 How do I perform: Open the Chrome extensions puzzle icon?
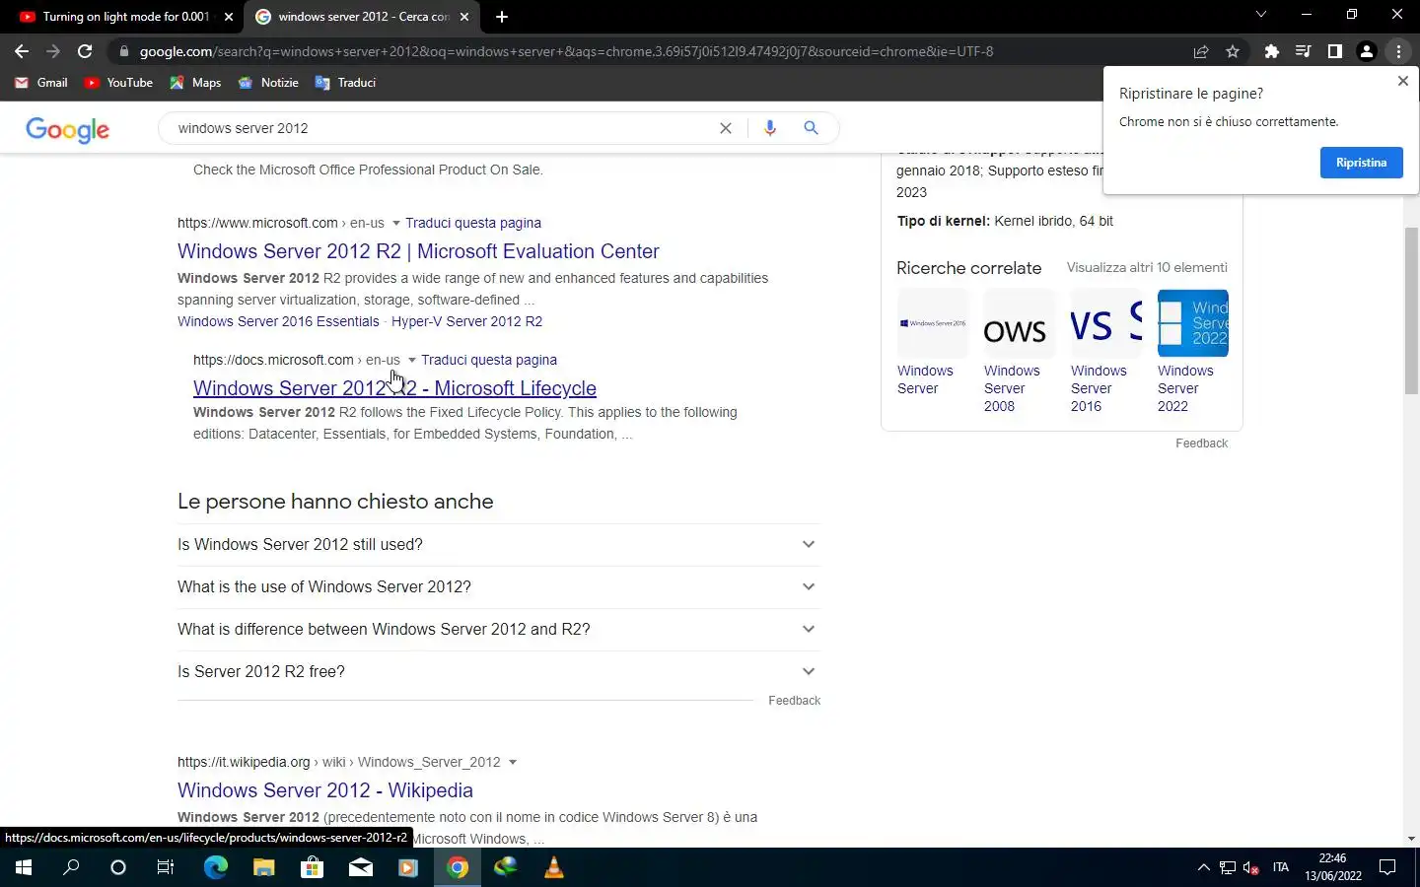point(1272,51)
